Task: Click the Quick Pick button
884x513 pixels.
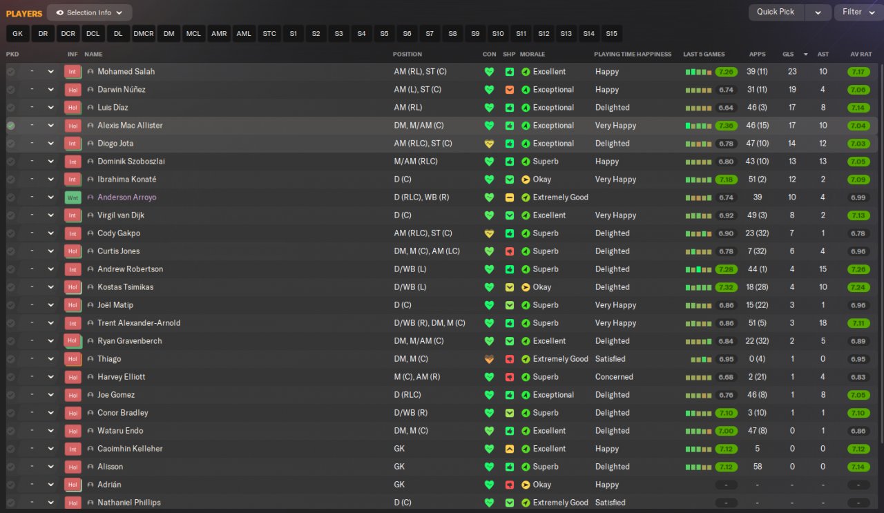Action: (776, 12)
